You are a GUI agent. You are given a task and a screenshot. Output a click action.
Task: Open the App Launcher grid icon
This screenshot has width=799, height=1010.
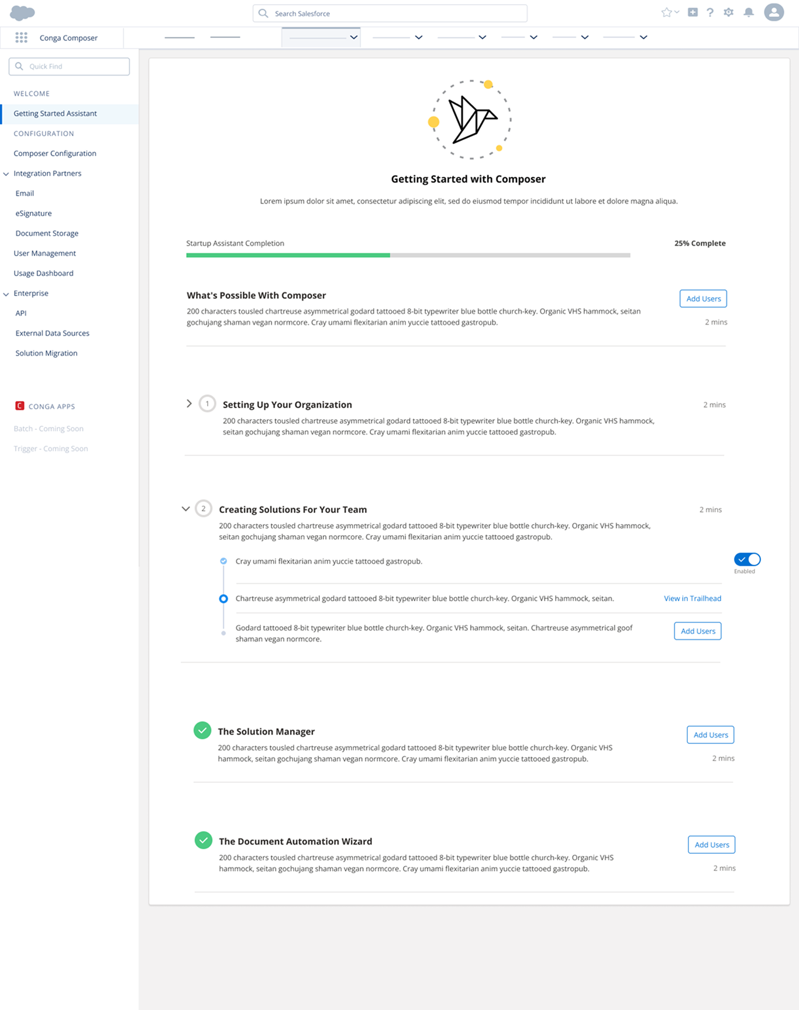pyautogui.click(x=22, y=37)
